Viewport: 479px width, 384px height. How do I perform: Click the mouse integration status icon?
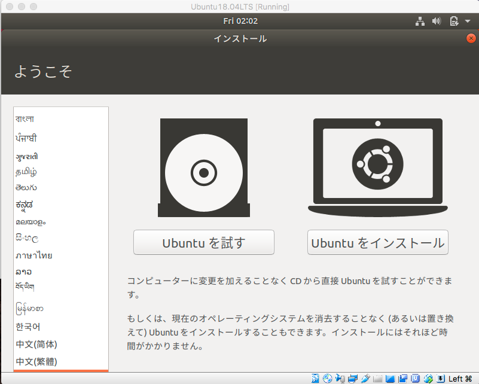428,379
